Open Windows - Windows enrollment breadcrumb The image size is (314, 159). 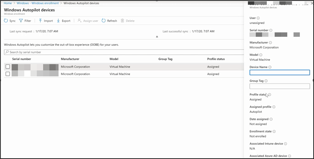pos(38,3)
